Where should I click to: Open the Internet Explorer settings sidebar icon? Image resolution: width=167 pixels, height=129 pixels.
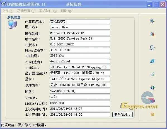(x=152, y=61)
